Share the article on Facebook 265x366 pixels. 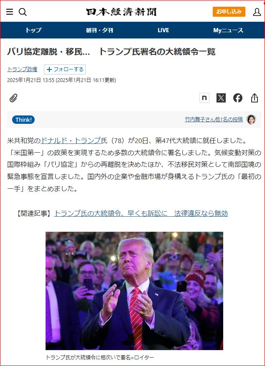click(238, 98)
